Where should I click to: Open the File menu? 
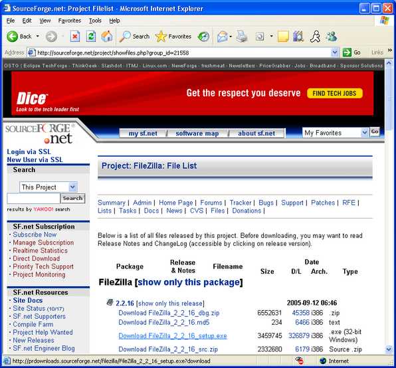pos(11,21)
